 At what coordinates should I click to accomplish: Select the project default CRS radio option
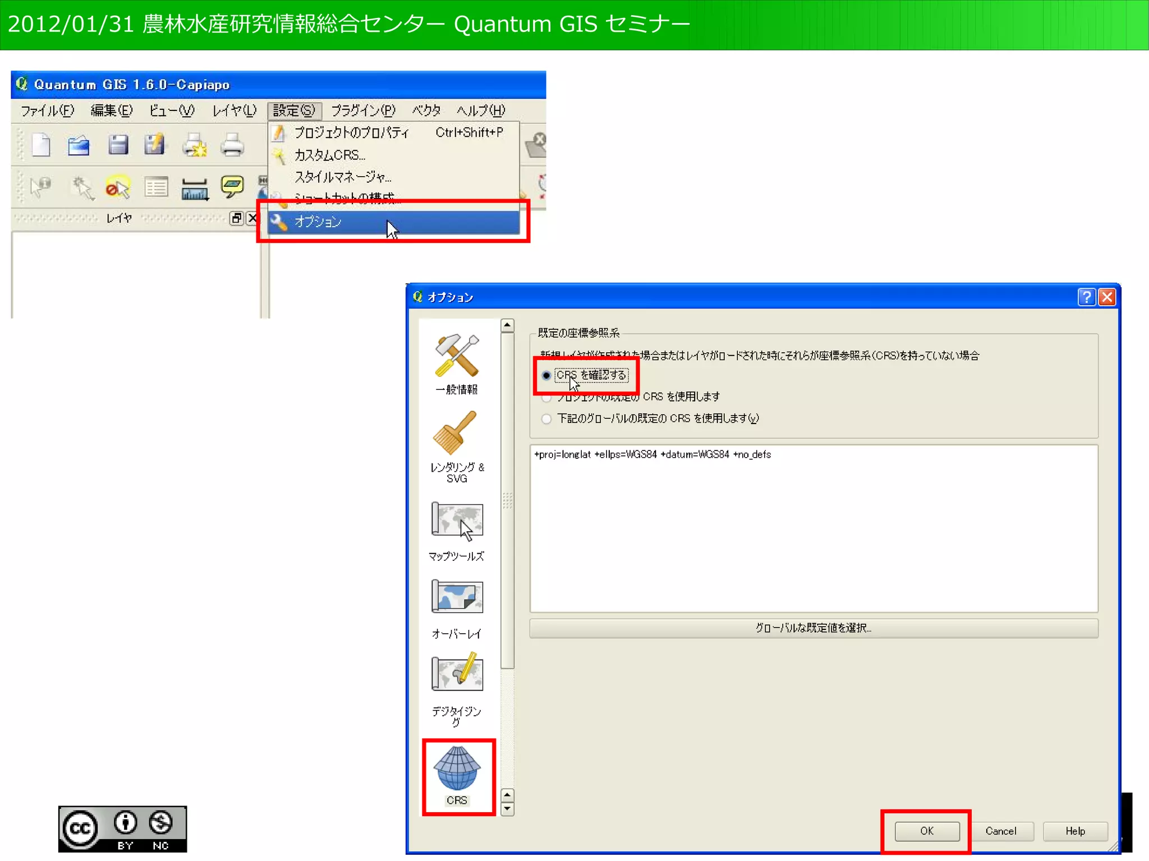(x=546, y=397)
